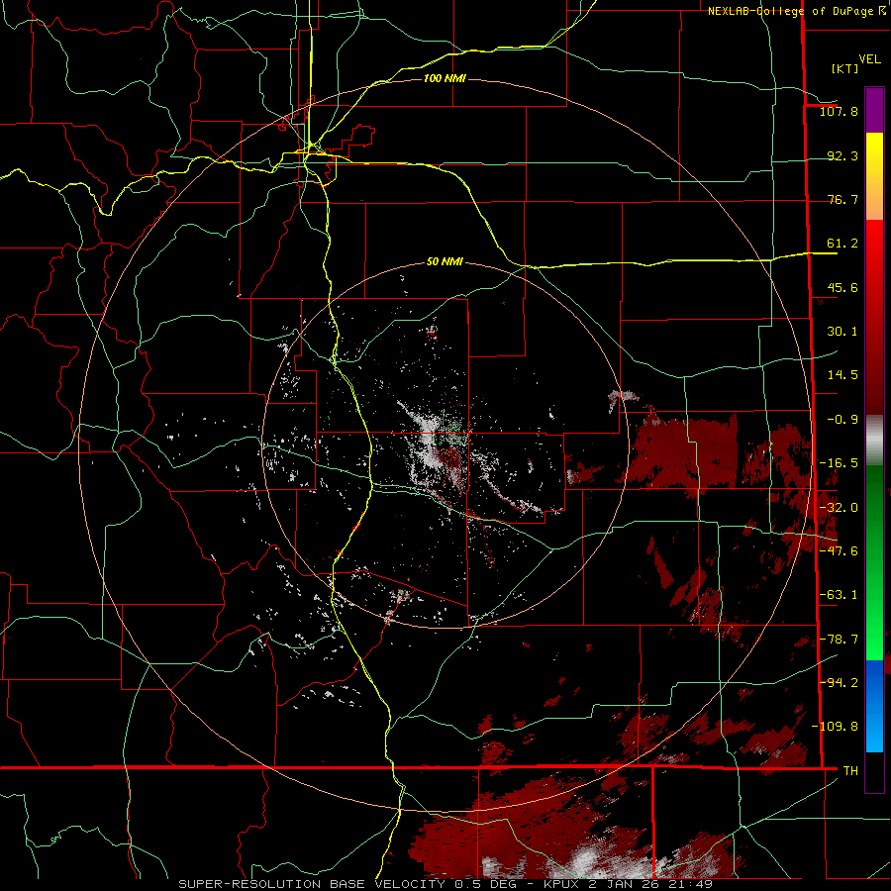Click the 100 NMI range ring label

pyautogui.click(x=445, y=78)
